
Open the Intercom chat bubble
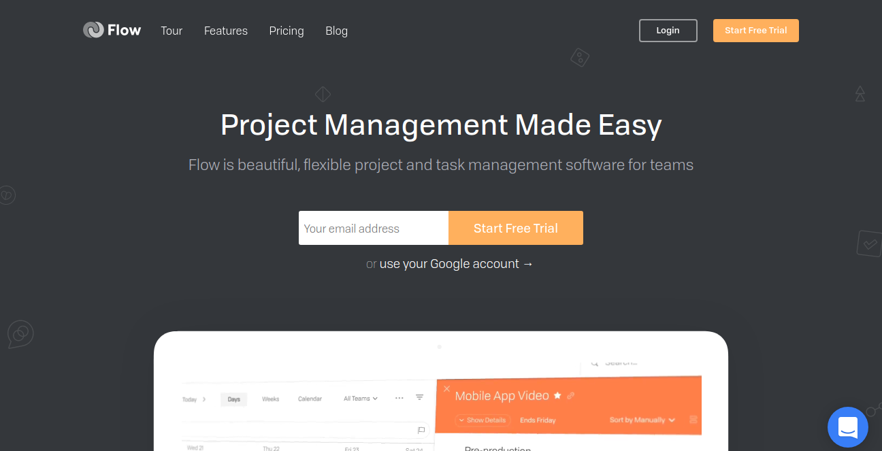(x=847, y=427)
